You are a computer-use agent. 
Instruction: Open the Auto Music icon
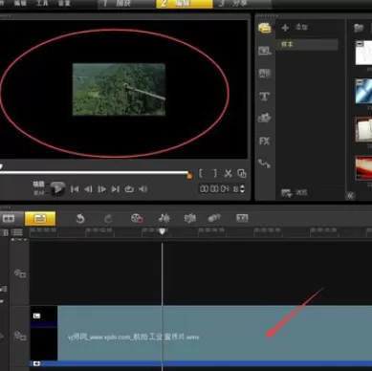190,219
